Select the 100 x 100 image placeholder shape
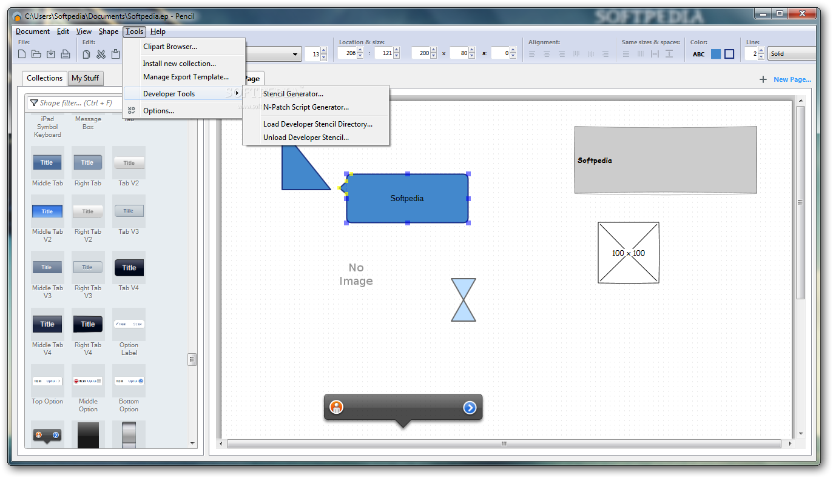 pyautogui.click(x=629, y=253)
